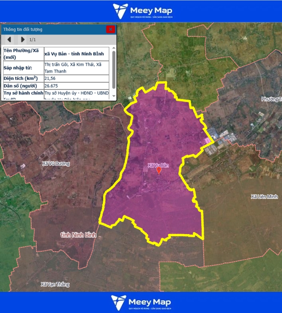
Task: Click the 1/1 page indicator
Action: pyautogui.click(x=33, y=40)
